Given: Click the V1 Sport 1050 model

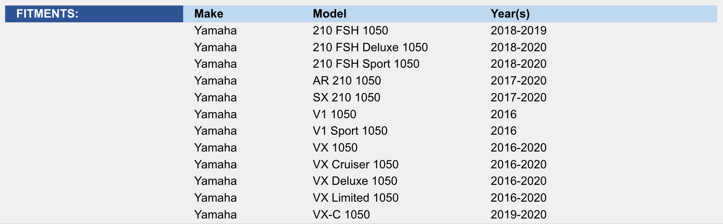Looking at the screenshot, I should pos(350,131).
